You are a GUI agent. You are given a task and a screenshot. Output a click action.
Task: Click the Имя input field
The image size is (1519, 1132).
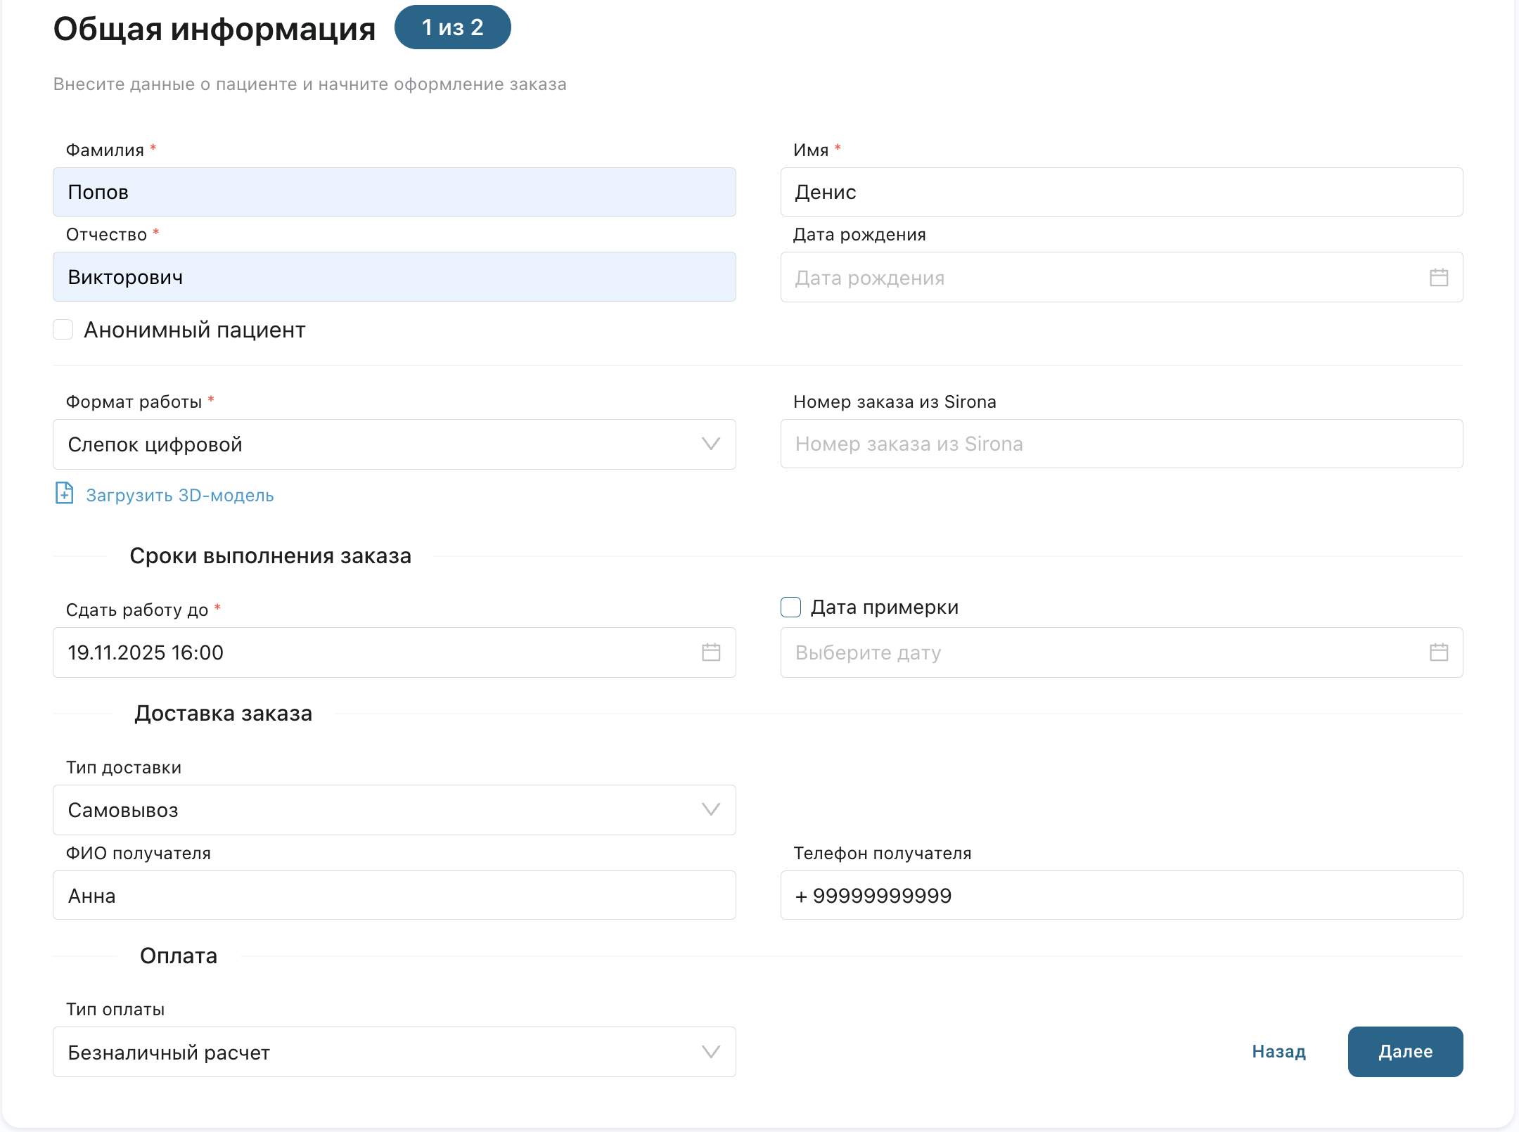(x=1121, y=192)
